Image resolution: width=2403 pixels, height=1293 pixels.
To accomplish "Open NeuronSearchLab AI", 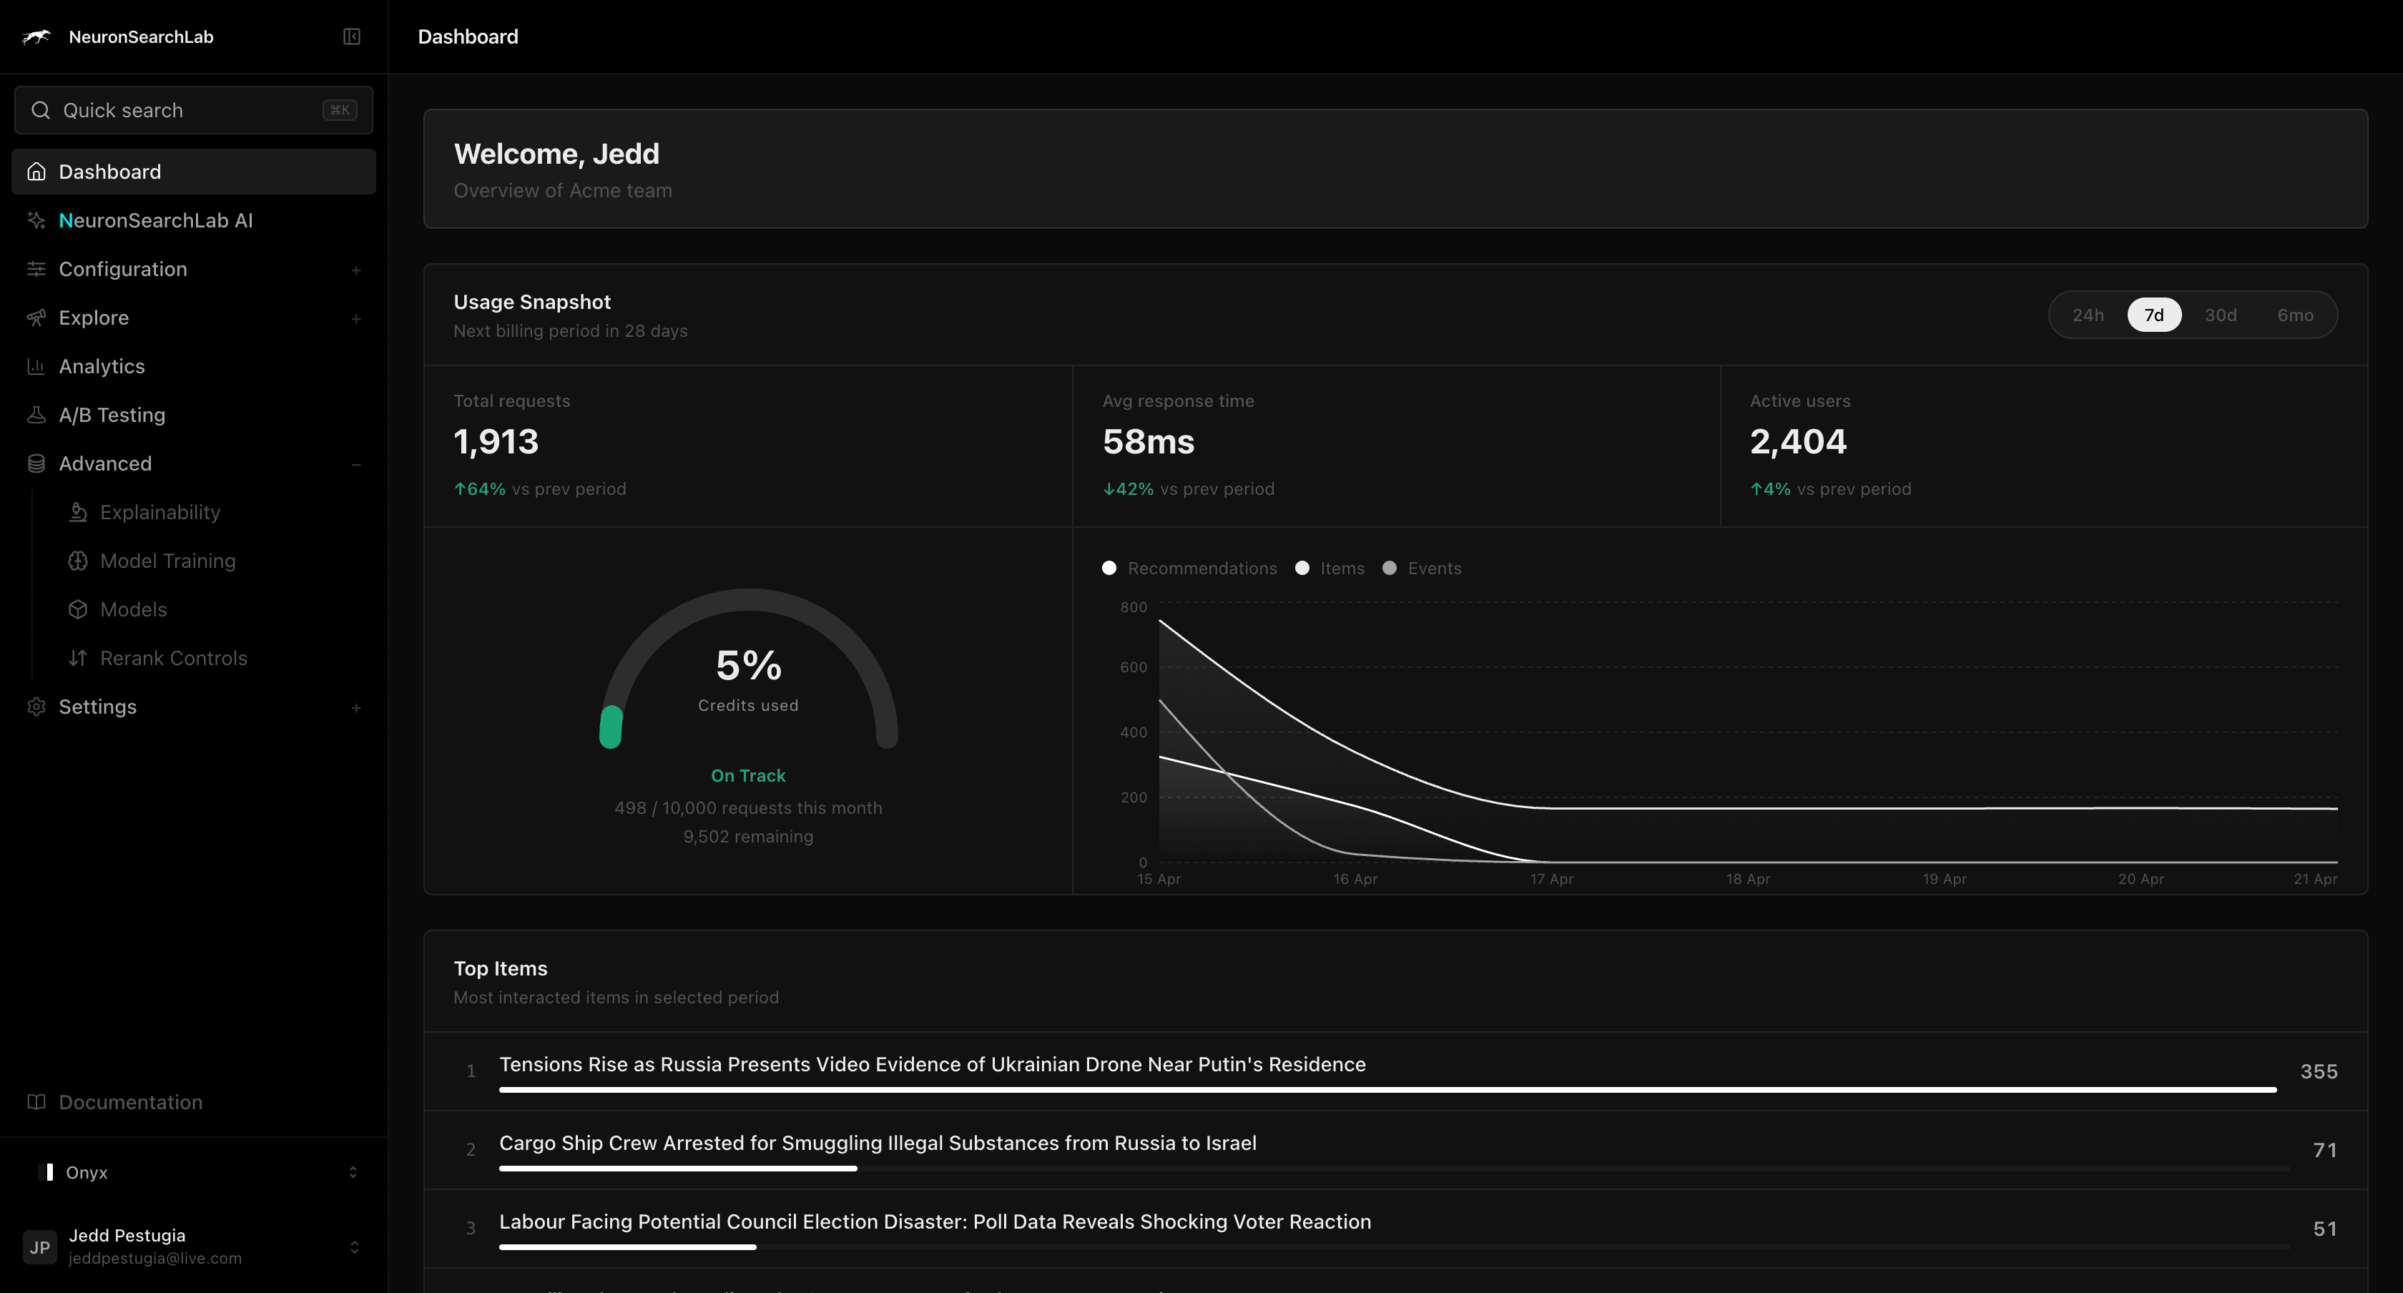I will [x=155, y=220].
